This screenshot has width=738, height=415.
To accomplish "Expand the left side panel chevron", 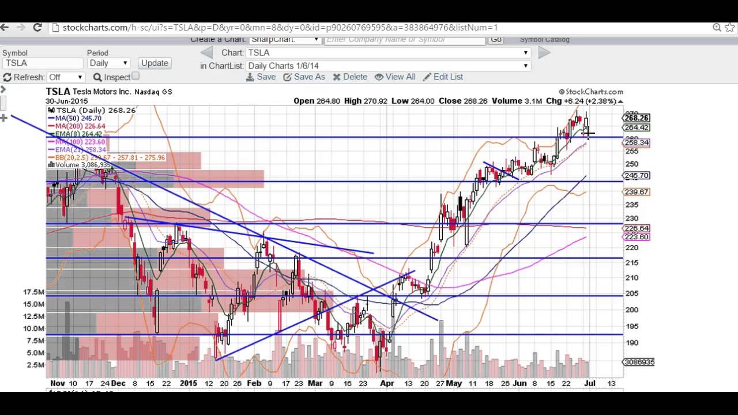I will pos(3,89).
